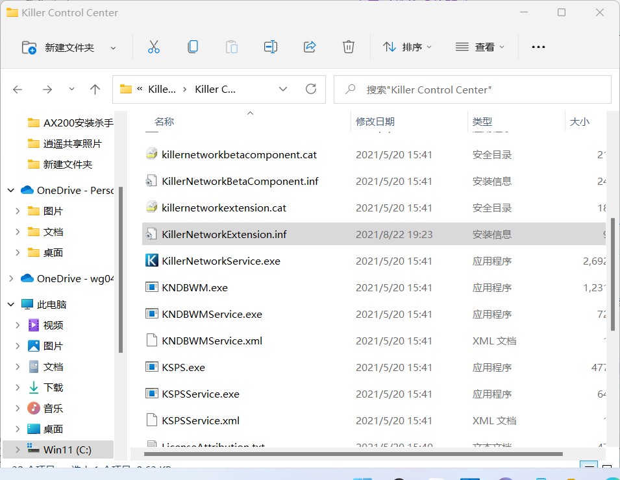Click the KillerNetworkService.exe K icon

tap(152, 260)
